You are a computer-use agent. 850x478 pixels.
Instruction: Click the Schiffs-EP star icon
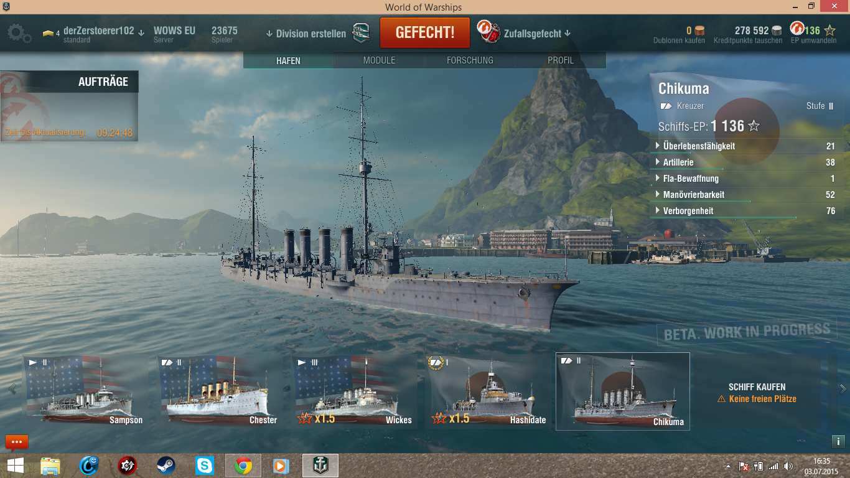(x=754, y=126)
